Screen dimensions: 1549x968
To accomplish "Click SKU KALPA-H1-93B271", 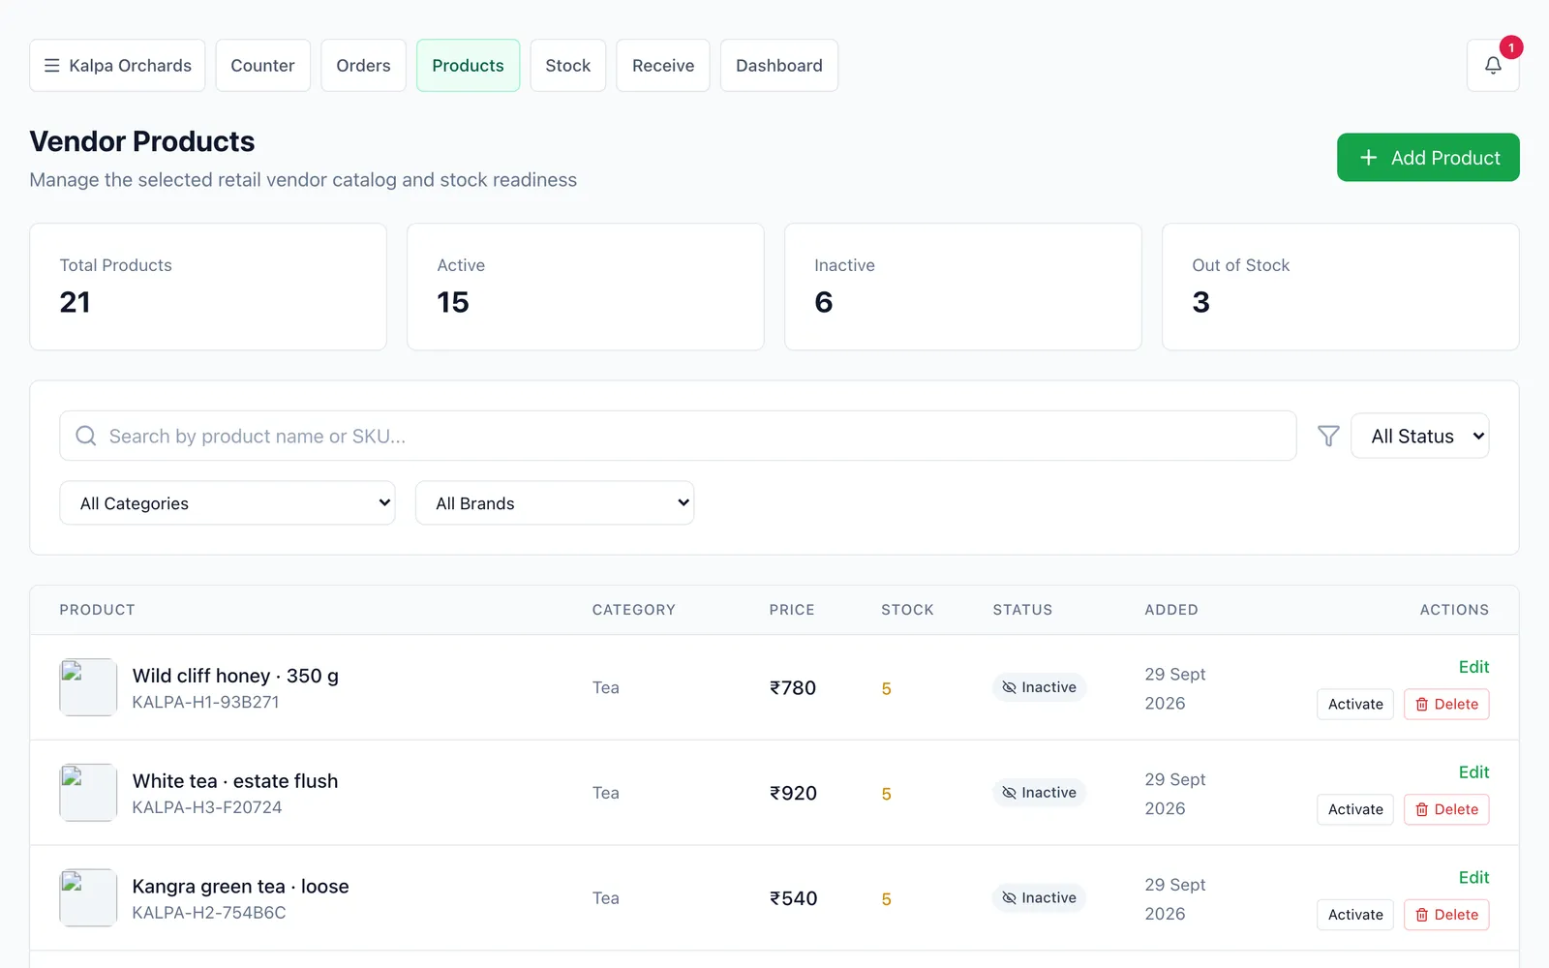I will [205, 702].
